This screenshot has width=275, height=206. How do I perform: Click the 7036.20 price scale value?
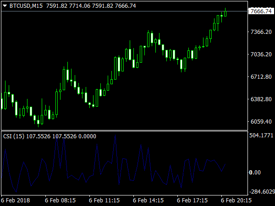pos(261,54)
